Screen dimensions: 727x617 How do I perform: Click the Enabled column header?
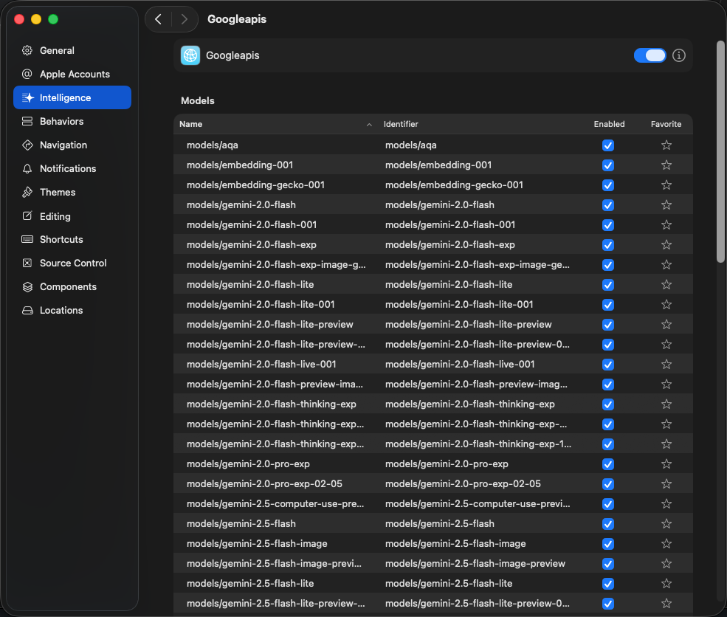click(x=609, y=124)
